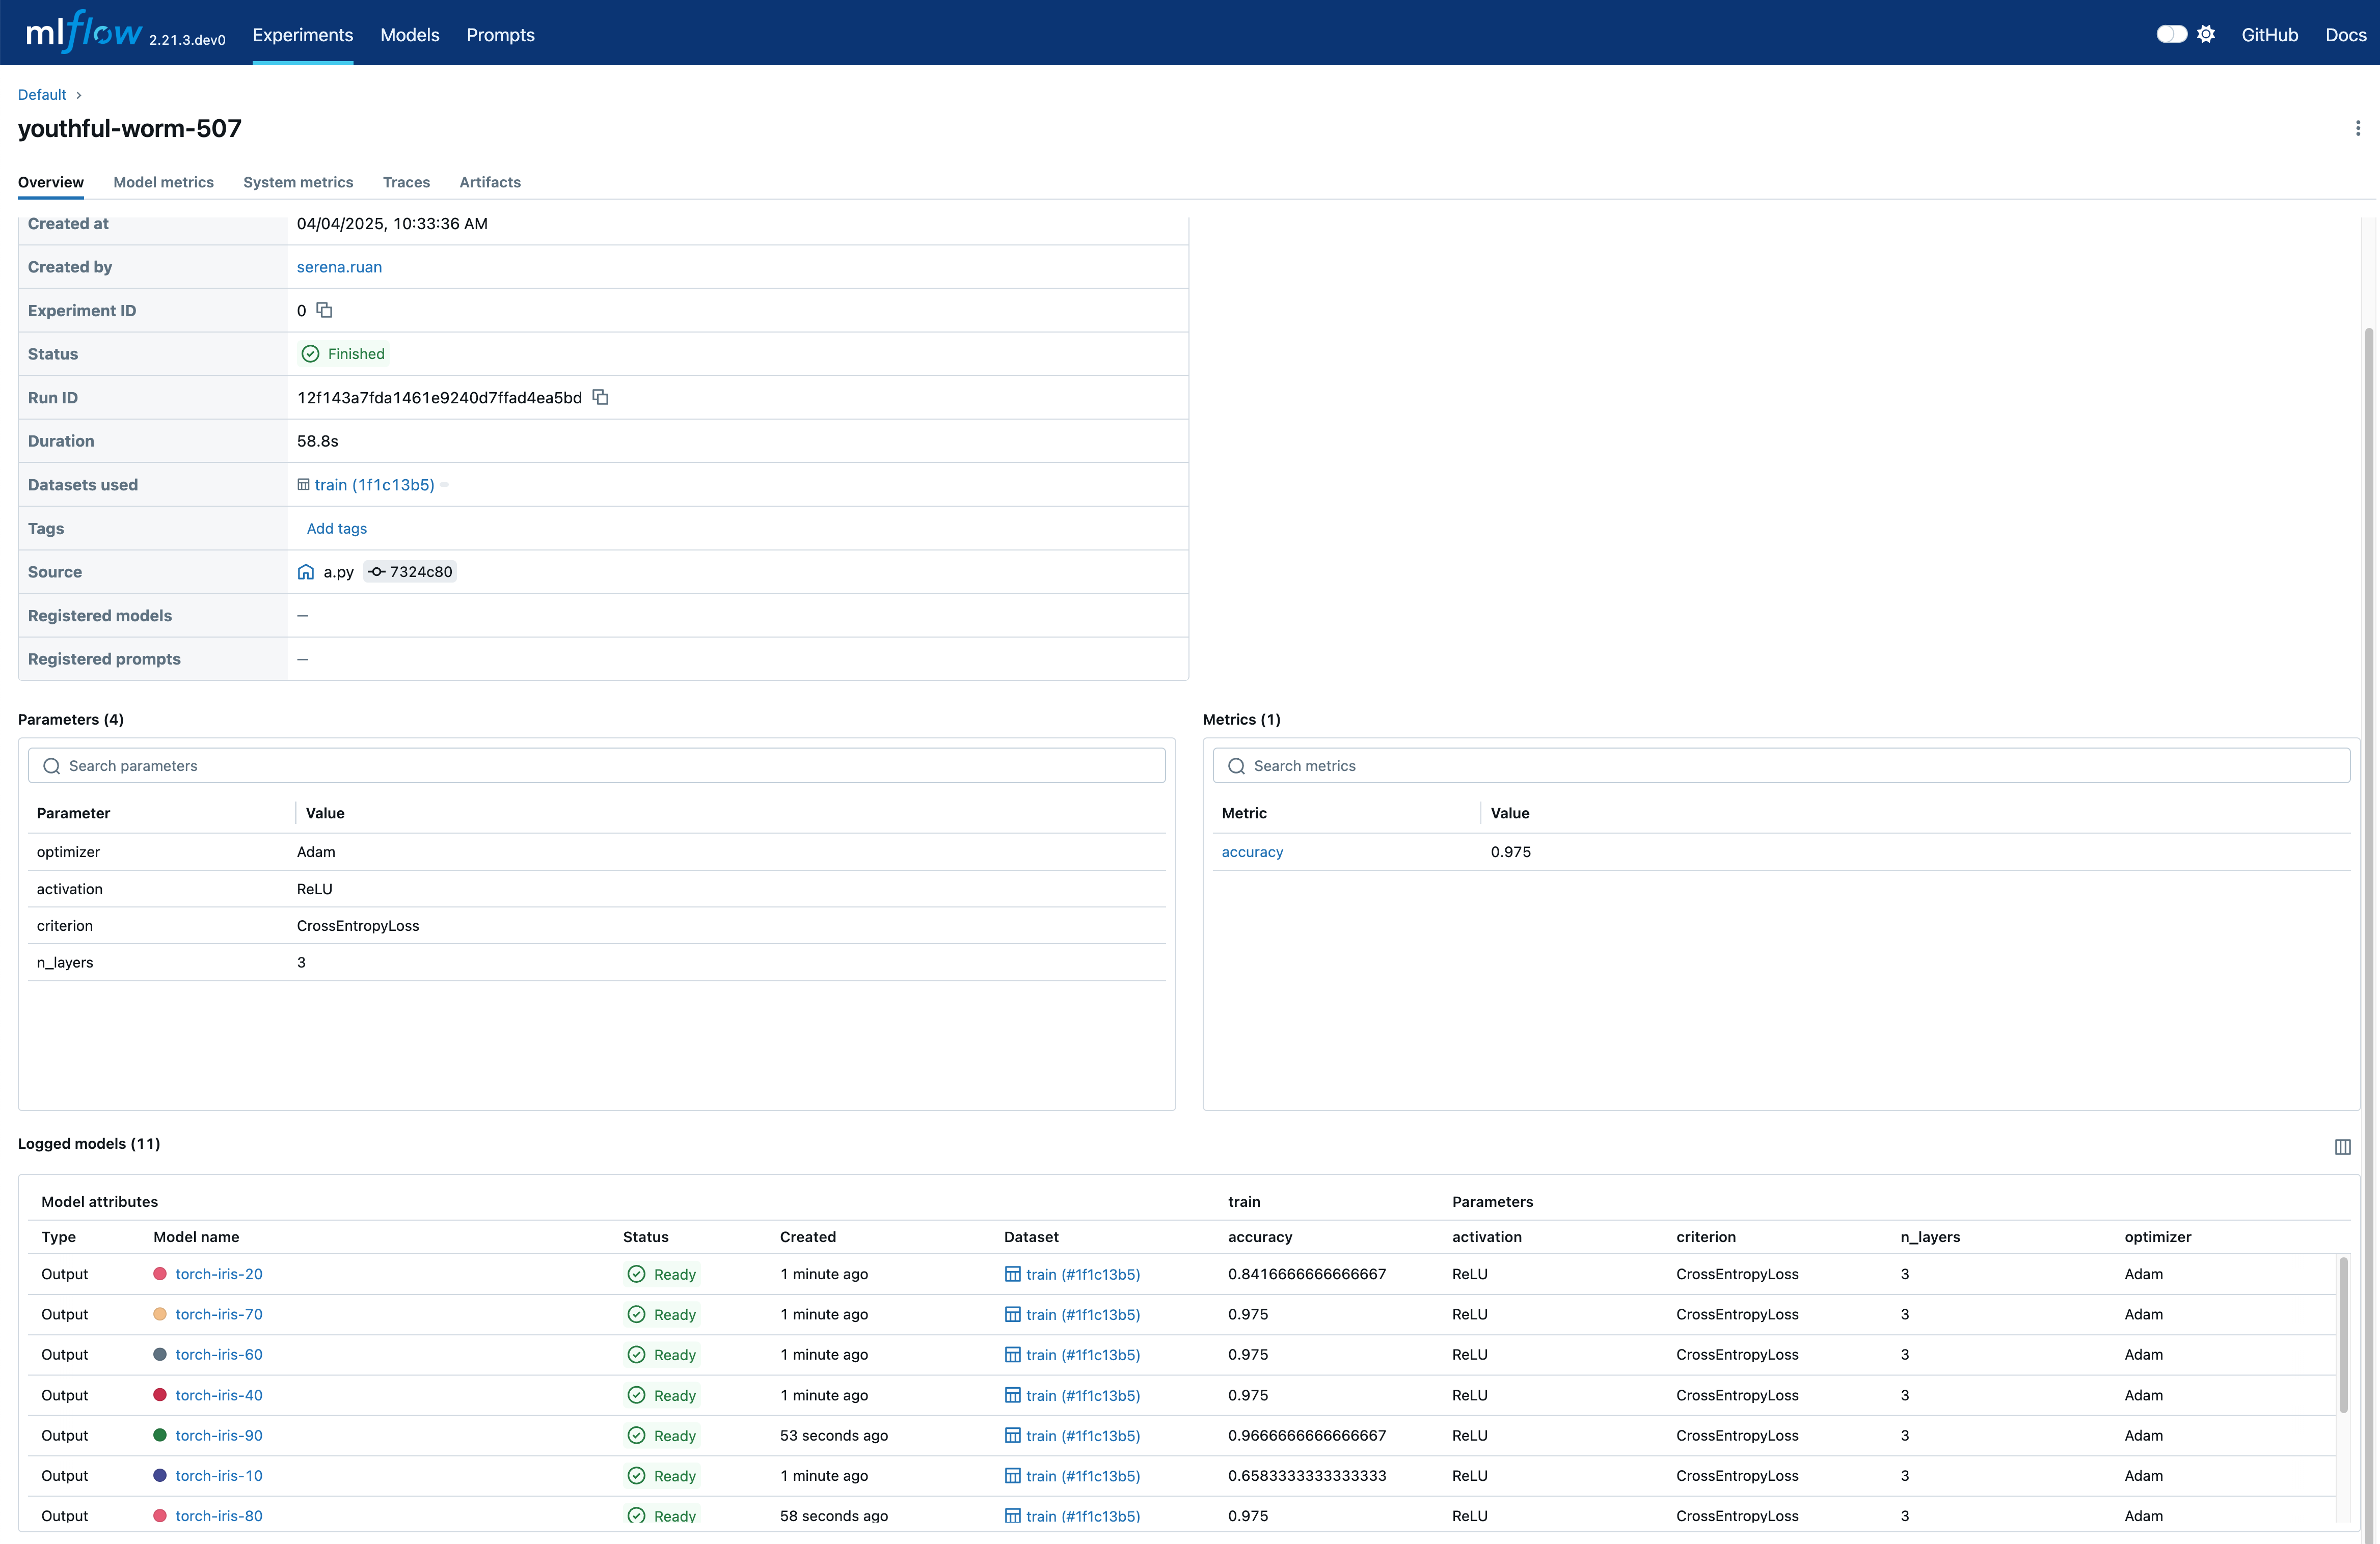Open the torch-iris-20 model

point(218,1273)
